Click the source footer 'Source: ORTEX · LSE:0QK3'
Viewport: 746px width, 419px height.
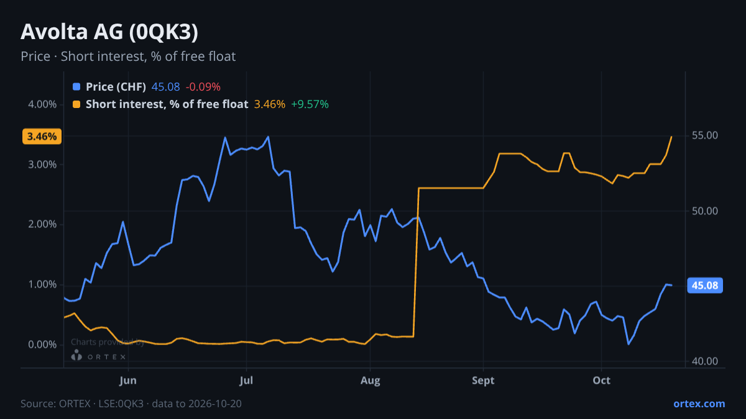pos(82,403)
